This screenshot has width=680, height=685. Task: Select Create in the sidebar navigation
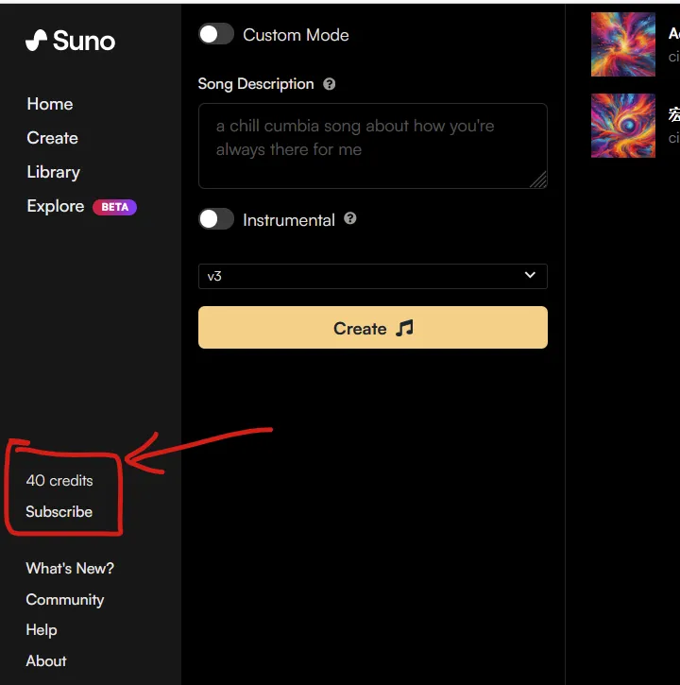point(52,138)
